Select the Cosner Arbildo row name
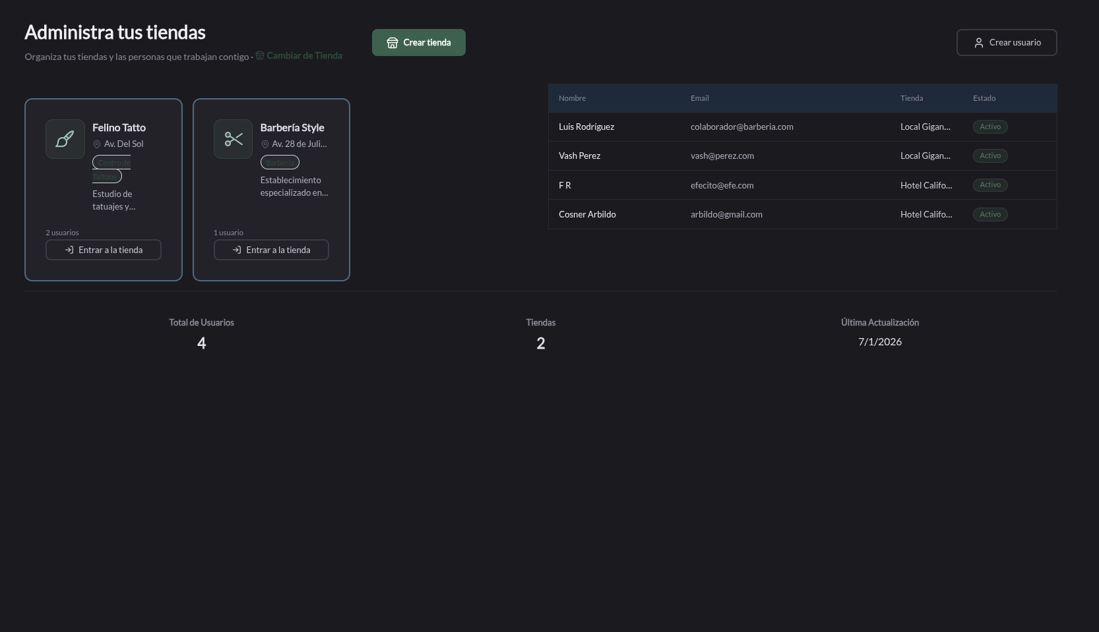The width and height of the screenshot is (1099, 632). pyautogui.click(x=587, y=214)
